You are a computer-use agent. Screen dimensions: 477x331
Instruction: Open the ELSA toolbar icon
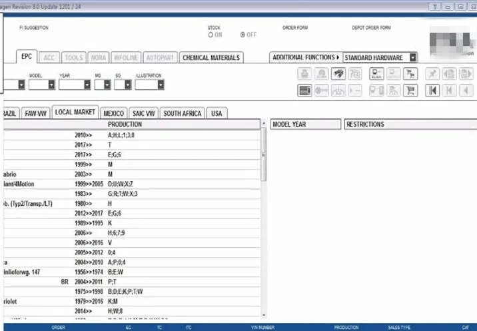[376, 74]
